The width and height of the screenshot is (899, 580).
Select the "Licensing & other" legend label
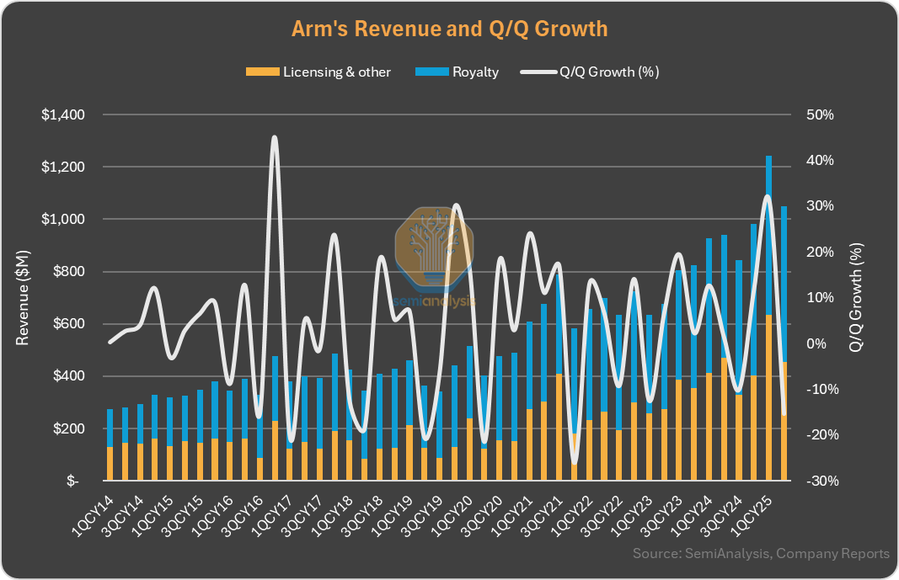click(x=336, y=72)
